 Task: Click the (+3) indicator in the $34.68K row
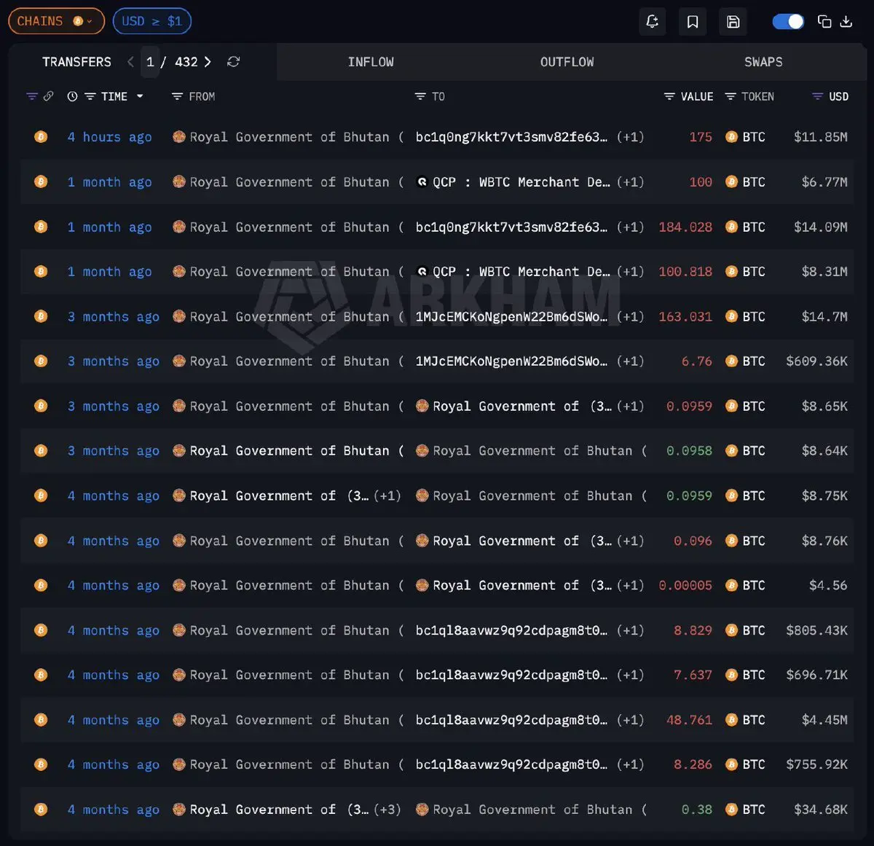(x=387, y=810)
